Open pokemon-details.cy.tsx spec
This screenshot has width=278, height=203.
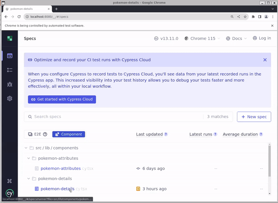tap(64, 189)
